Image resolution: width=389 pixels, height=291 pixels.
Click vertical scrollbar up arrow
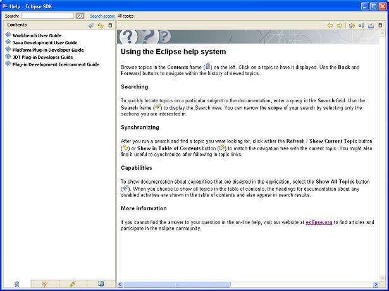coord(382,33)
